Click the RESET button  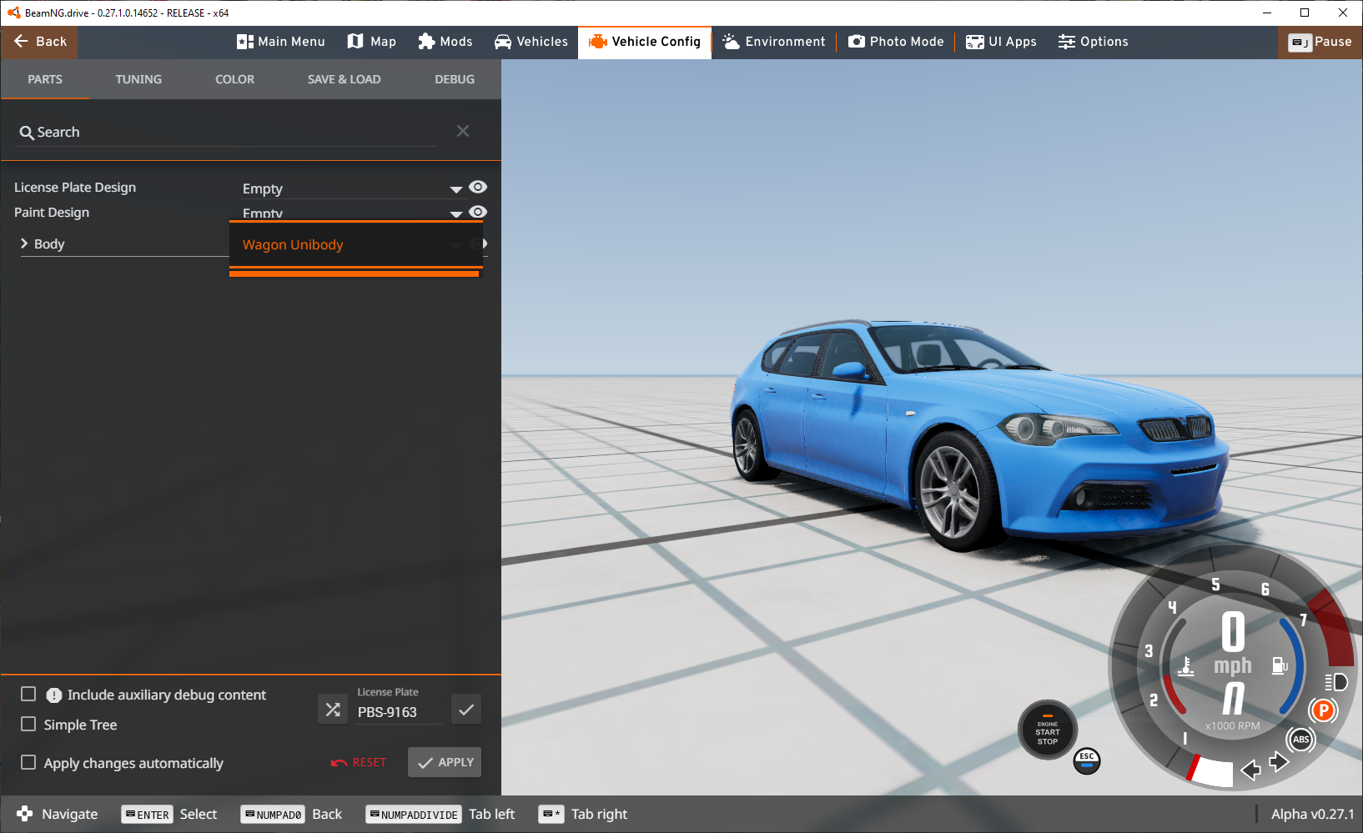[359, 762]
